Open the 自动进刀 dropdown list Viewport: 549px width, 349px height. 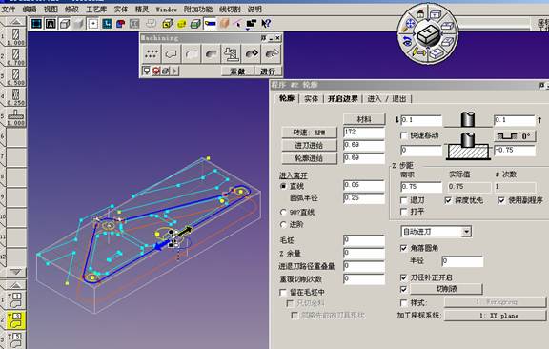point(466,232)
